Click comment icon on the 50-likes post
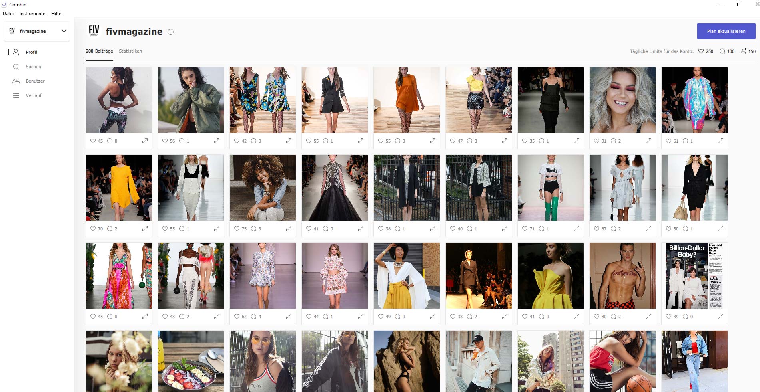 685,229
